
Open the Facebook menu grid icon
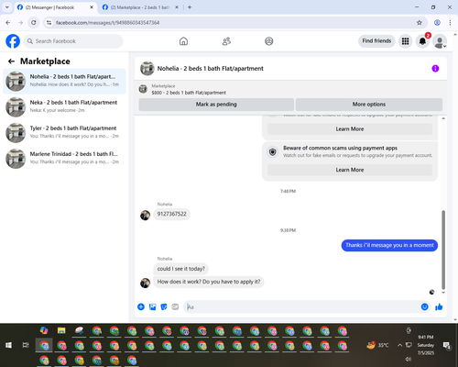tap(405, 41)
